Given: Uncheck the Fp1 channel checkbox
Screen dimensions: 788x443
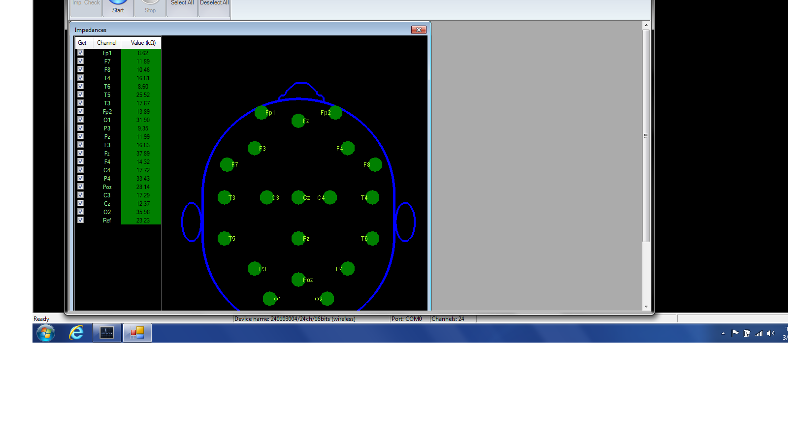Looking at the screenshot, I should [81, 53].
